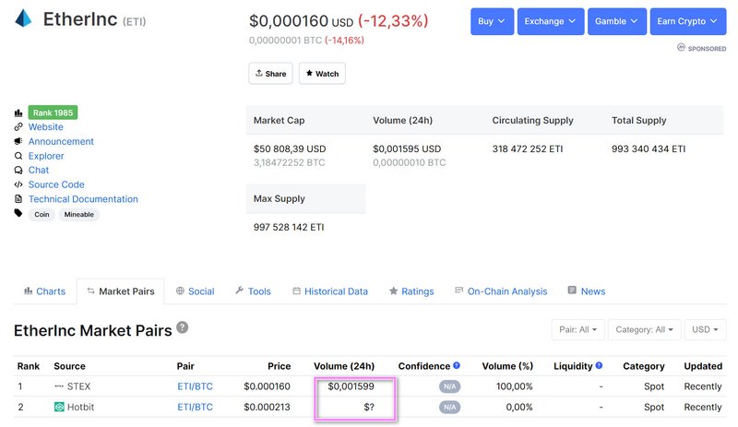The width and height of the screenshot is (738, 427).
Task: Click the 318 472 252 ETI circulating supply
Action: [x=528, y=148]
